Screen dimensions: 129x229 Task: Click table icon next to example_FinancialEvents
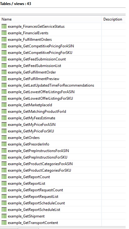point(4,33)
